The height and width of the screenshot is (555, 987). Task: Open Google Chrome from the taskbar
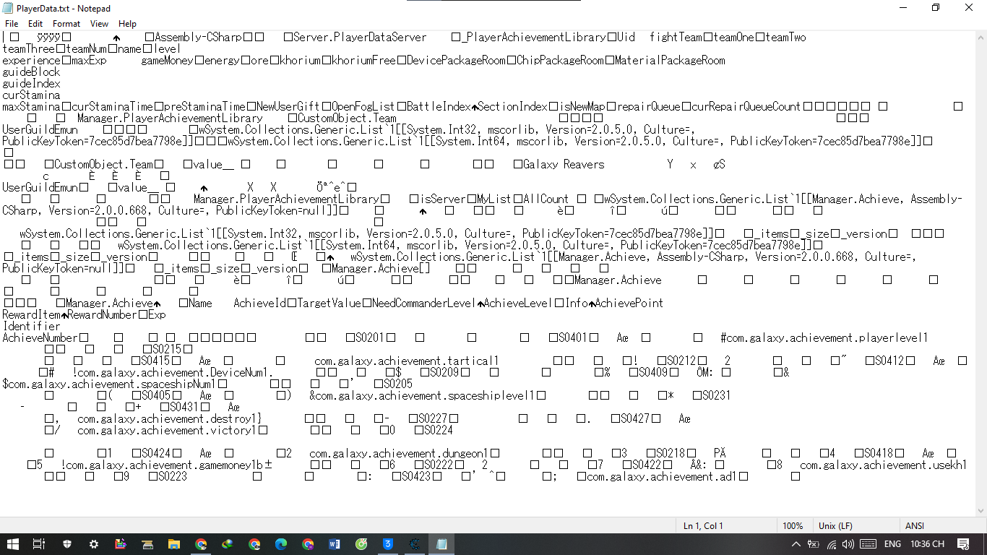200,543
